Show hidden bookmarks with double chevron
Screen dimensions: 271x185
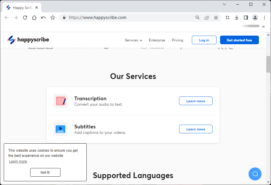pos(264,27)
